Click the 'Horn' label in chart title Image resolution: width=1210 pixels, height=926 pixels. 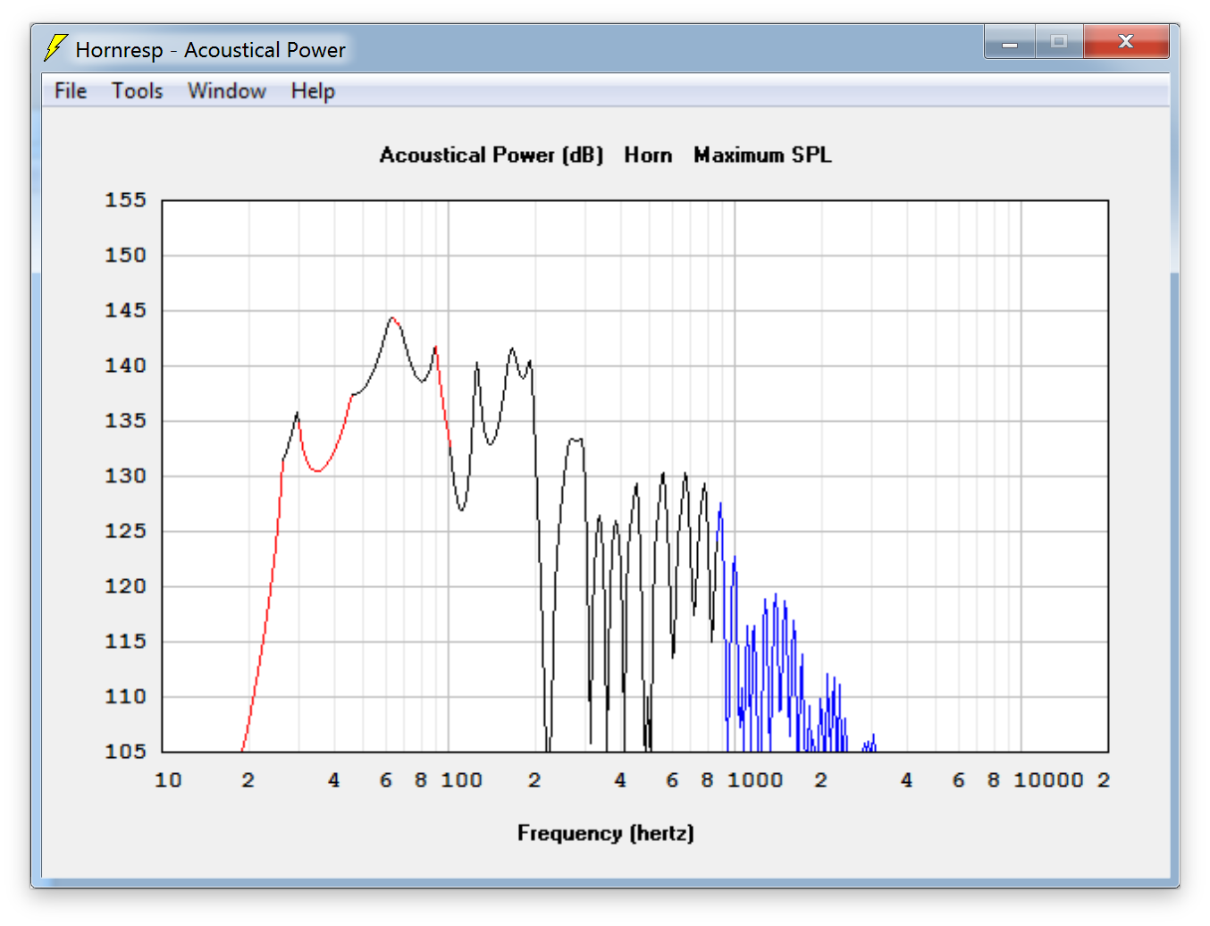[x=648, y=155]
